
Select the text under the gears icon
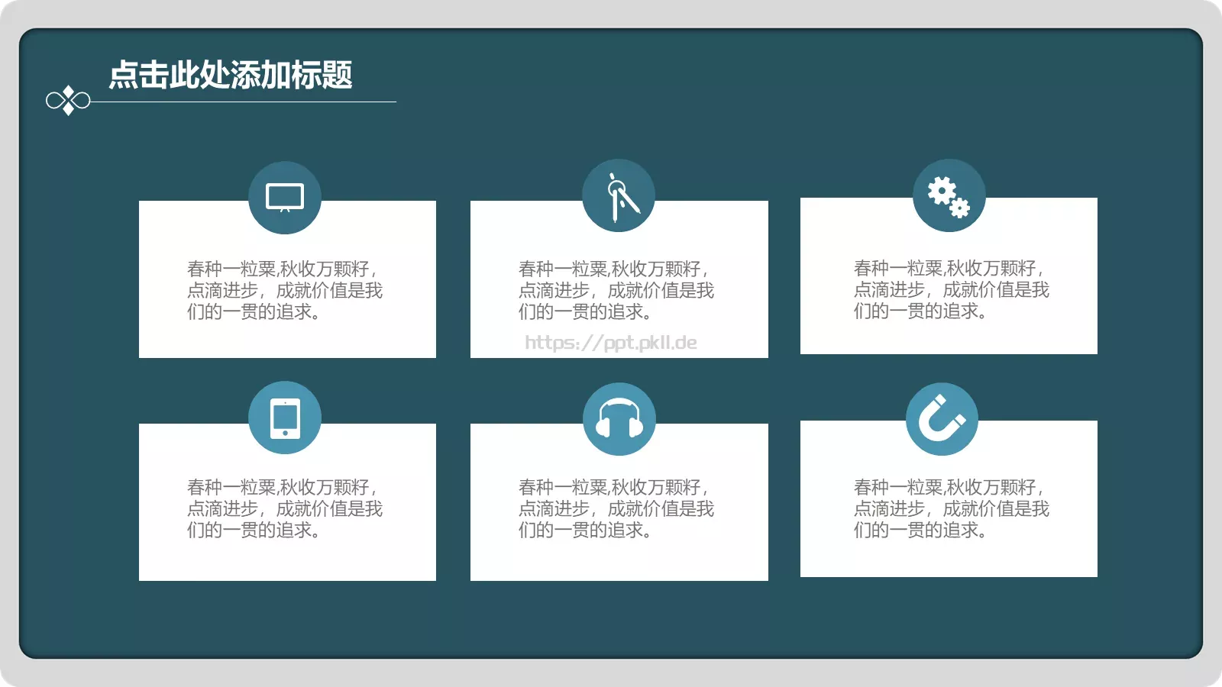coord(952,289)
